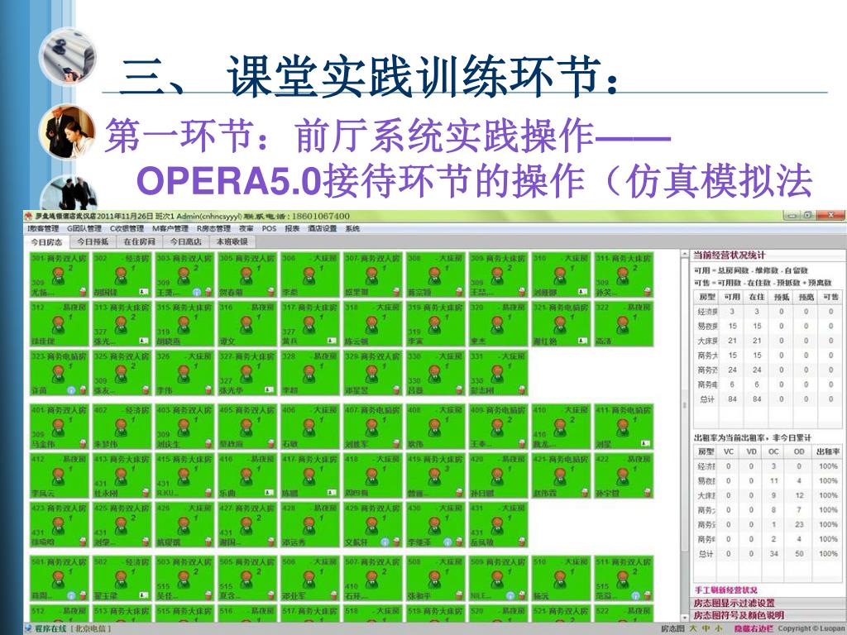Click the card icon in room 317
The image size is (847, 635).
pos(332,341)
